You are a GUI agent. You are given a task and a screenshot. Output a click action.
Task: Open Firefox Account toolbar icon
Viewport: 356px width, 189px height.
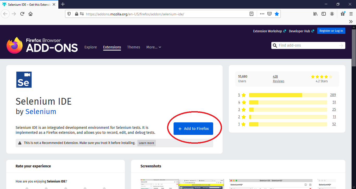click(332, 14)
